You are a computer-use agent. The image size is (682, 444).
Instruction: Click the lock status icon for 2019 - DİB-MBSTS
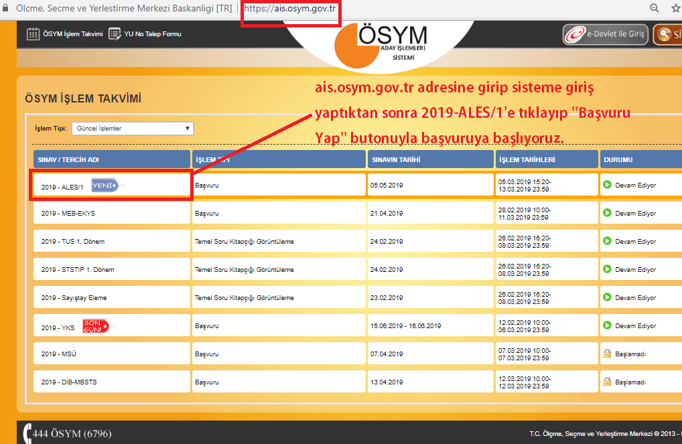[x=607, y=382]
